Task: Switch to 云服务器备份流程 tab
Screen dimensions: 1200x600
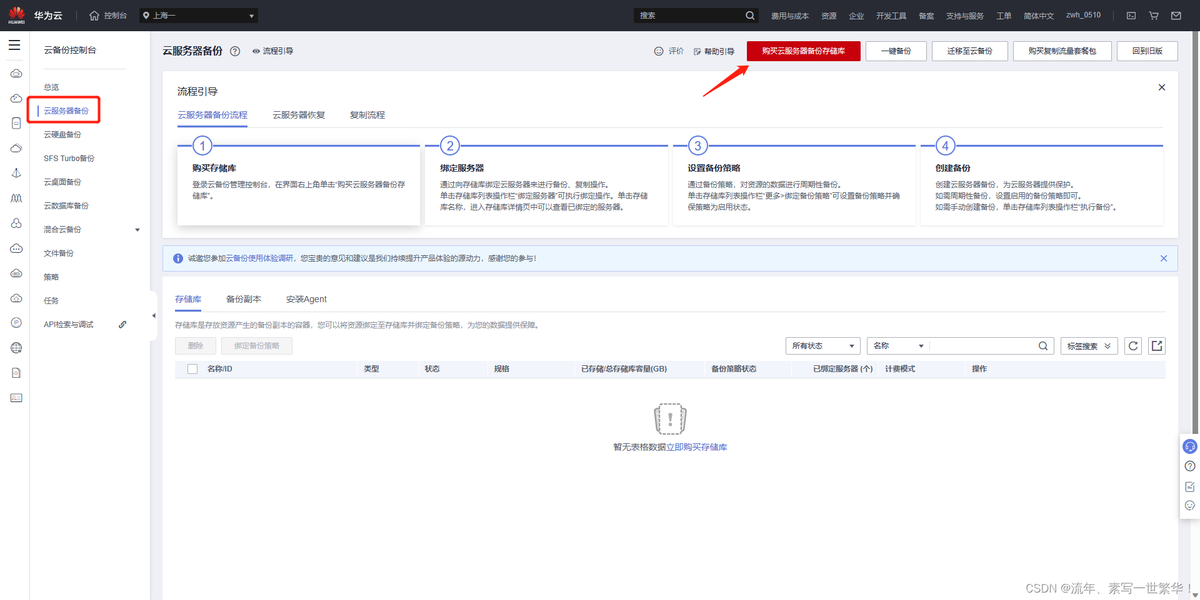Action: [x=212, y=115]
